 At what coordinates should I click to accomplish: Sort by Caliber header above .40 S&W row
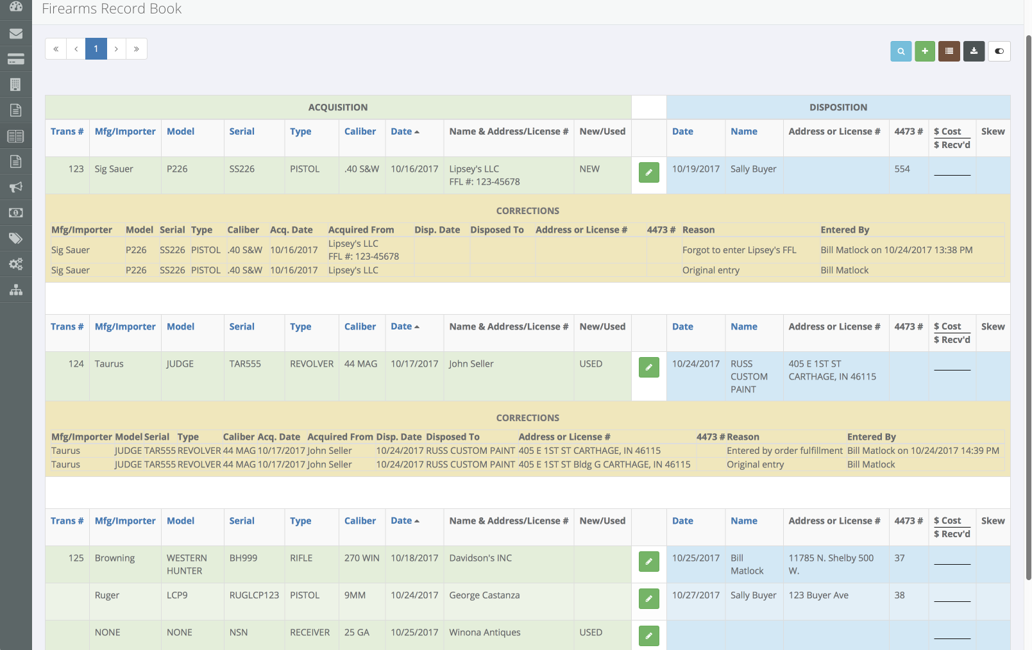[360, 131]
